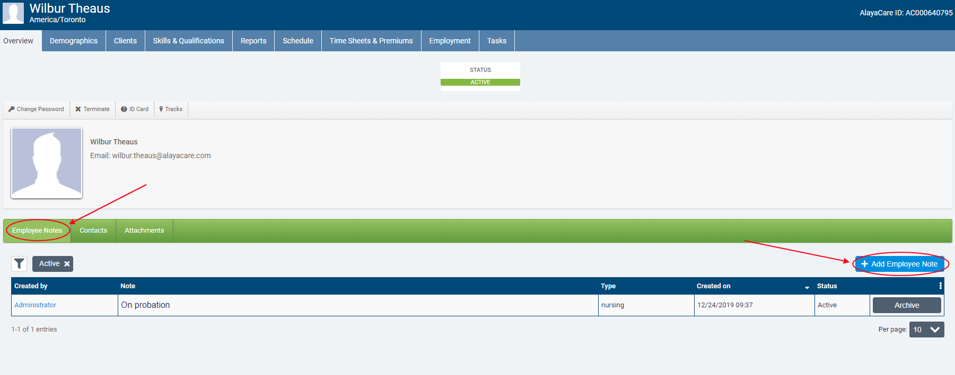Image resolution: width=955 pixels, height=375 pixels.
Task: Click the Add Employee Note button
Action: point(899,264)
